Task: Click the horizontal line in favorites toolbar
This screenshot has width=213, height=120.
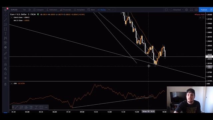Action: point(46,107)
